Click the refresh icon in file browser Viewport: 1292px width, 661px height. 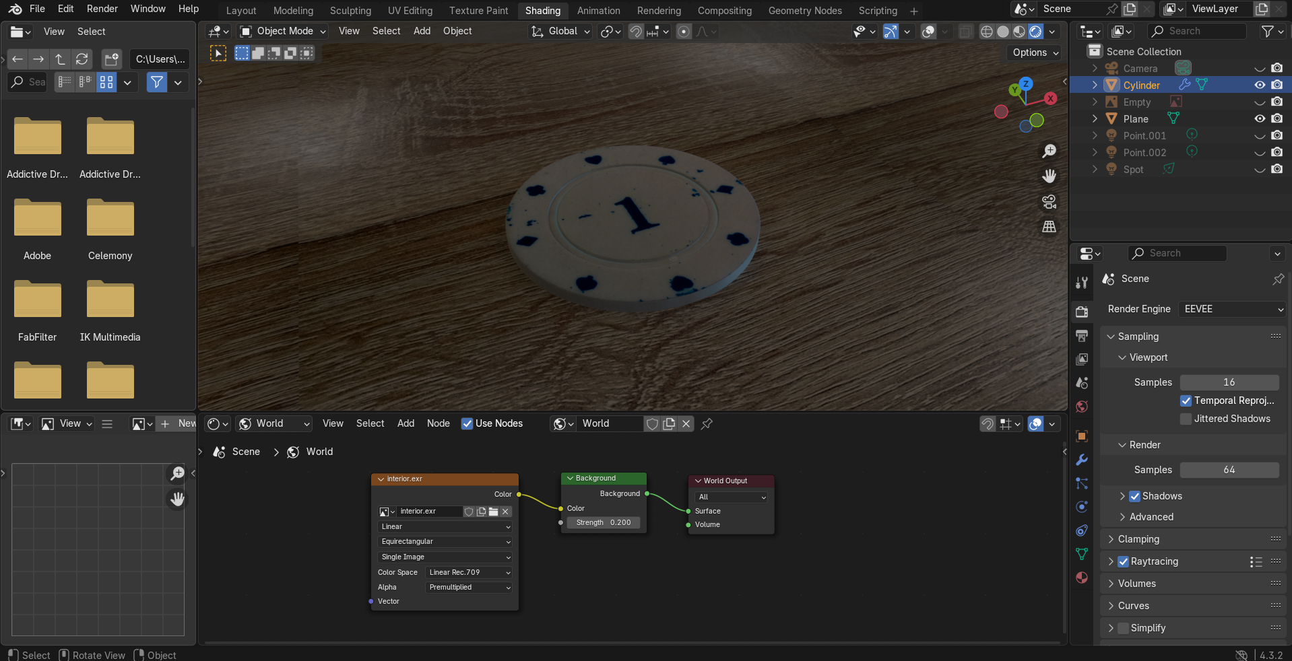(x=82, y=59)
